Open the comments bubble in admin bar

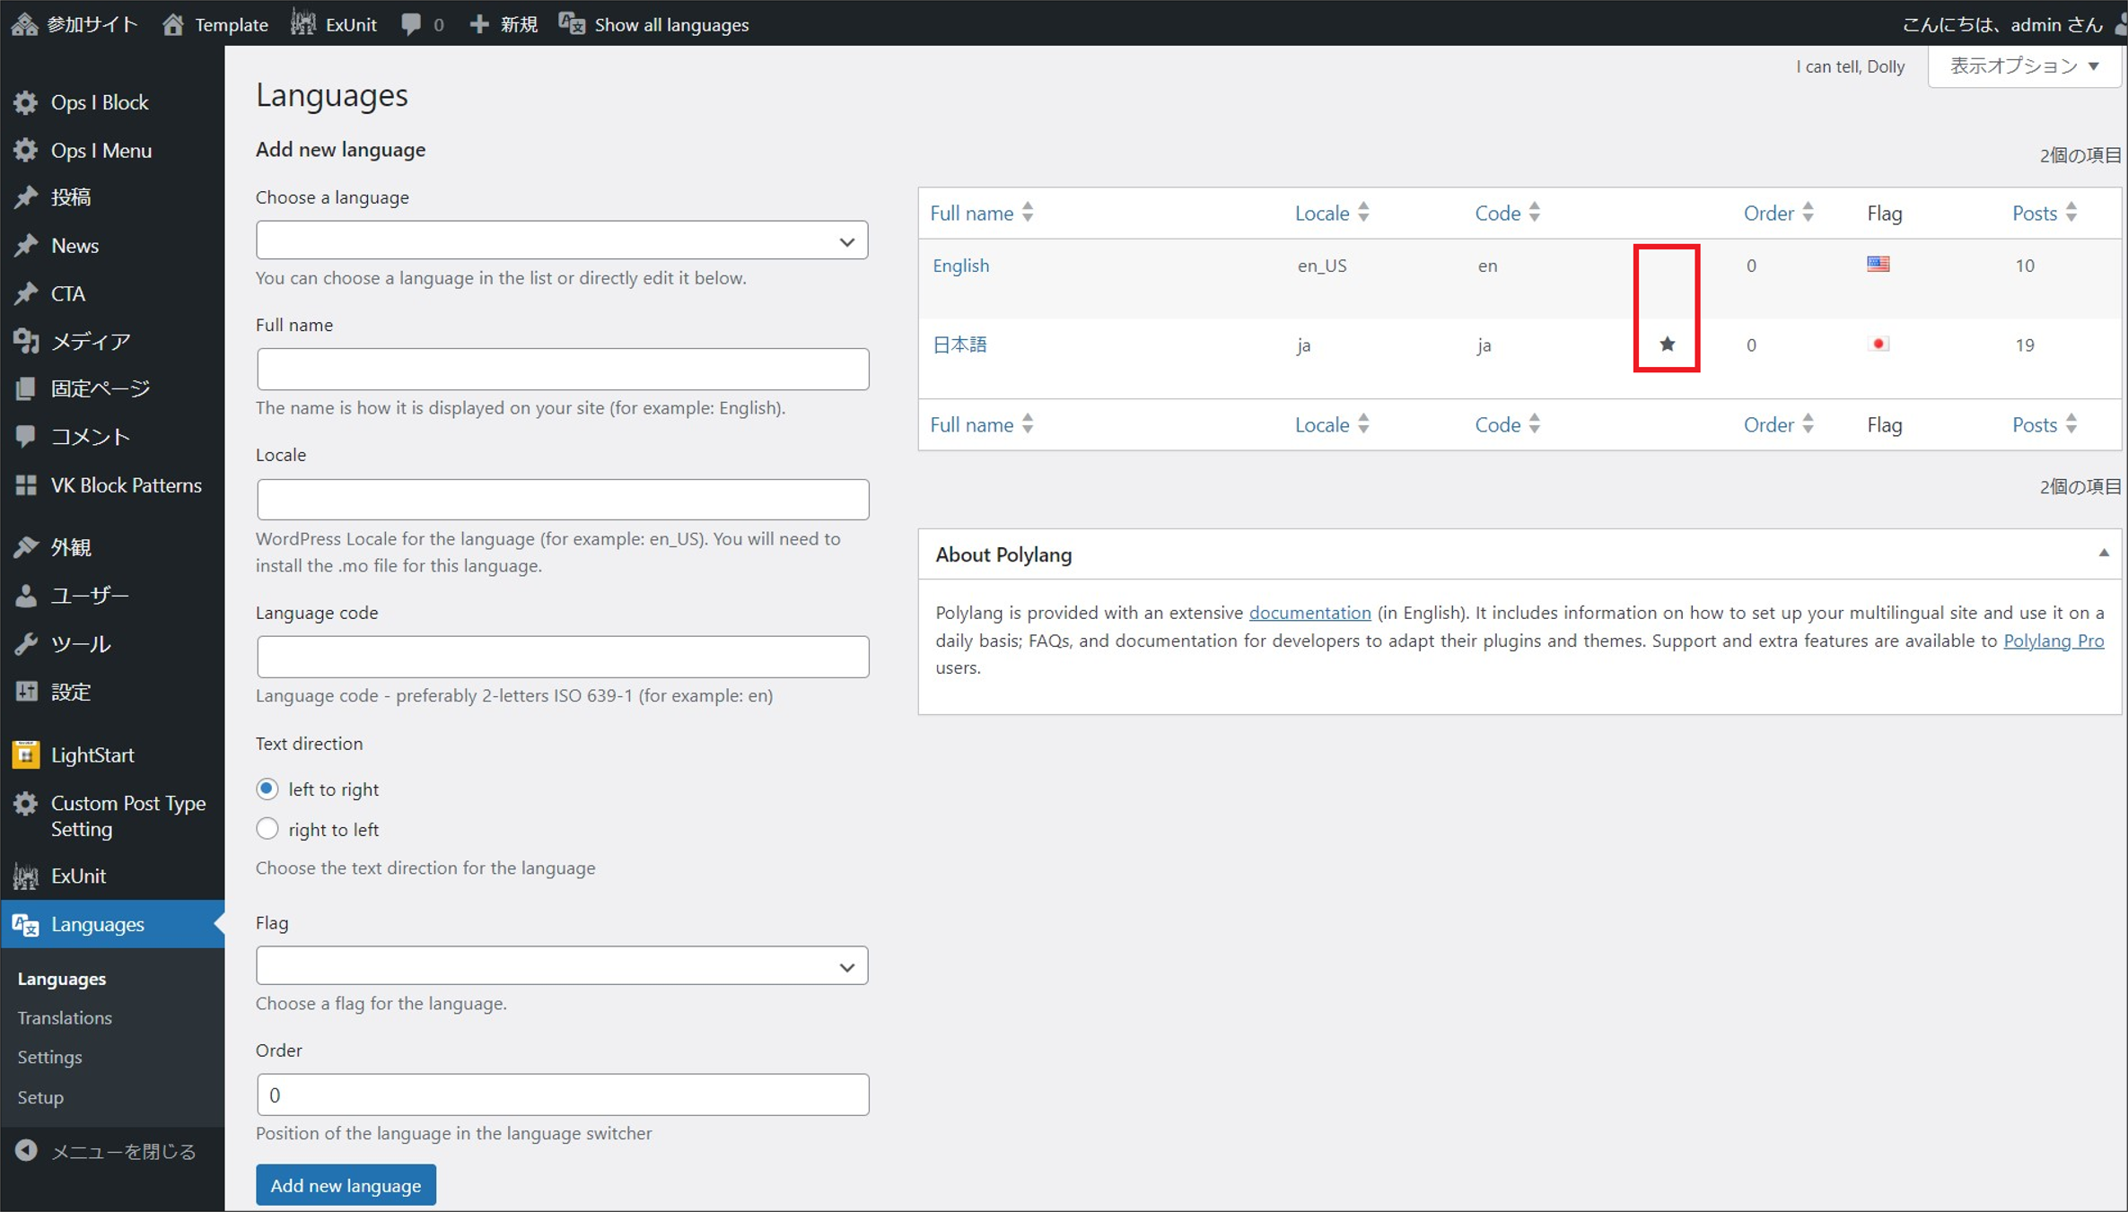coord(411,24)
